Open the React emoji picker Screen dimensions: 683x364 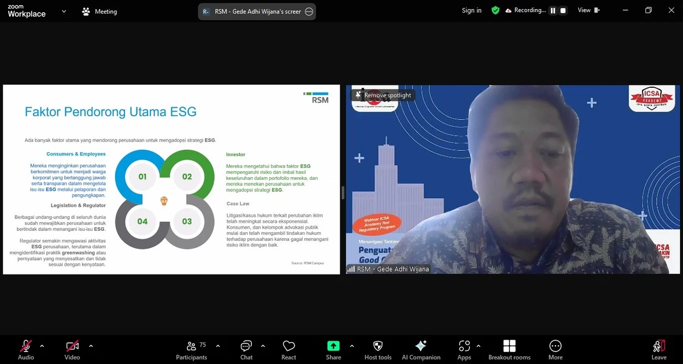pos(289,349)
